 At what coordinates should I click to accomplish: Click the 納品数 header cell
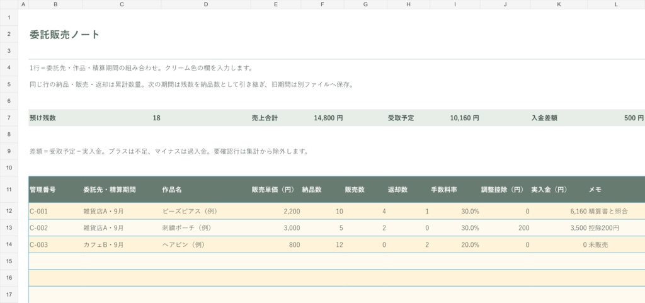coord(322,190)
